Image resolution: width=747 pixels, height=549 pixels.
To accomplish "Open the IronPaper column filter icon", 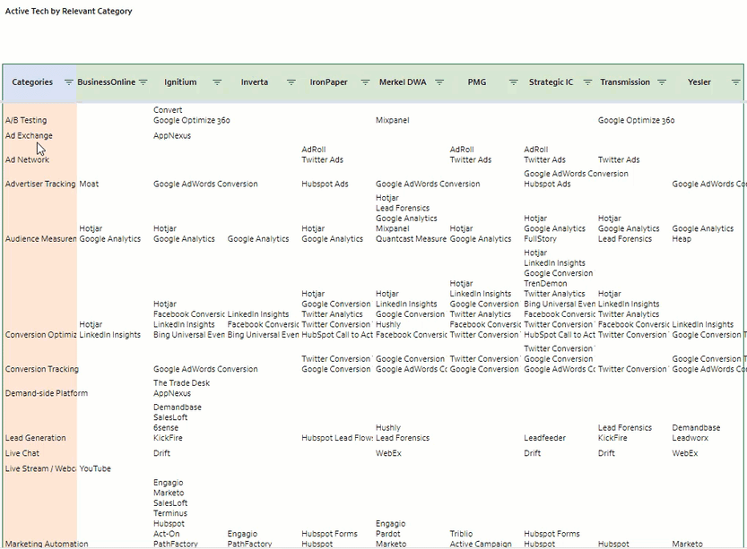I will (365, 82).
